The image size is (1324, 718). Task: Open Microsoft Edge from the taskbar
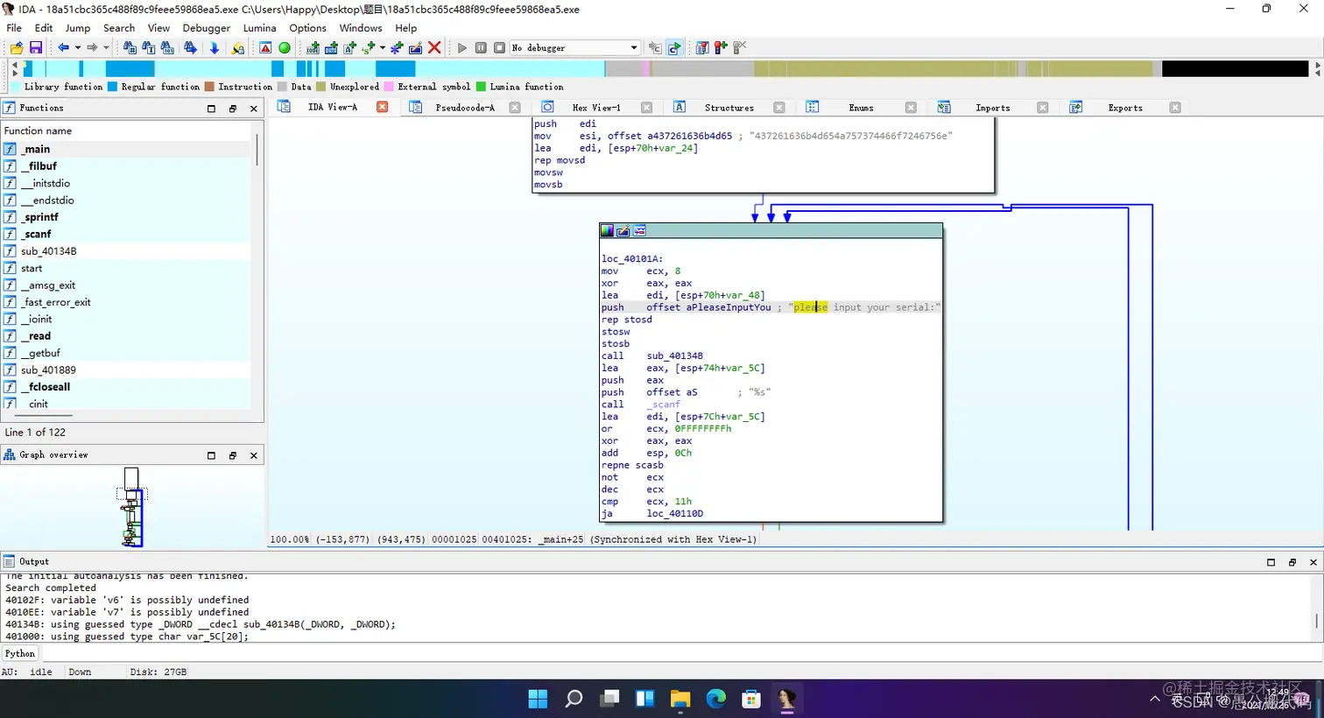click(x=716, y=699)
